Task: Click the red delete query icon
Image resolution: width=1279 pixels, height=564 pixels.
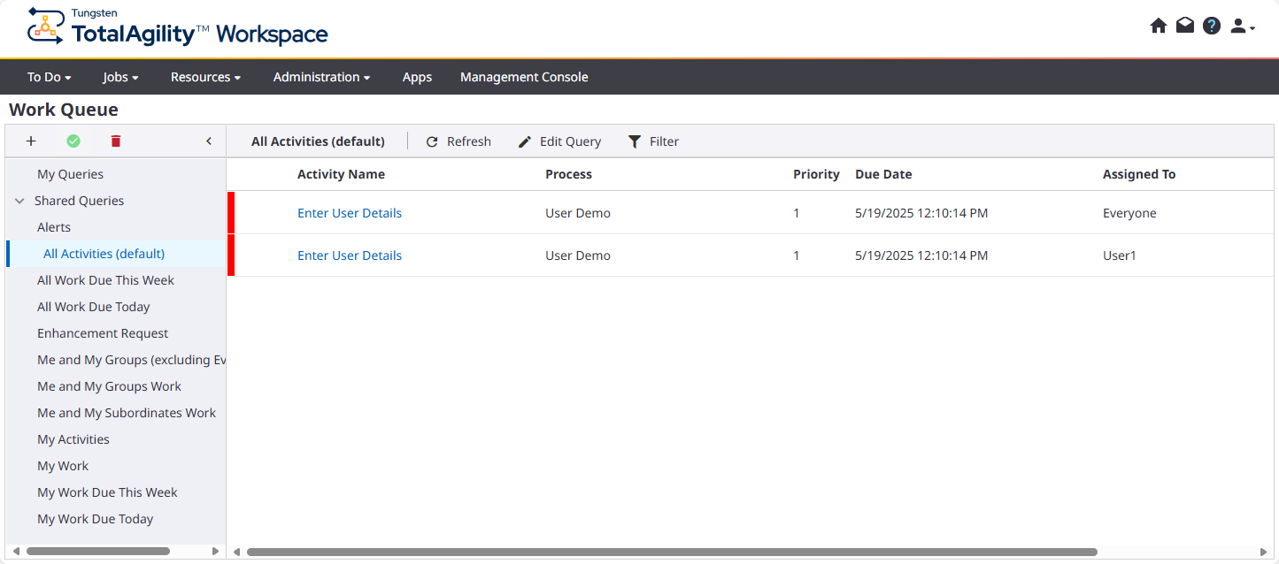Action: tap(116, 141)
